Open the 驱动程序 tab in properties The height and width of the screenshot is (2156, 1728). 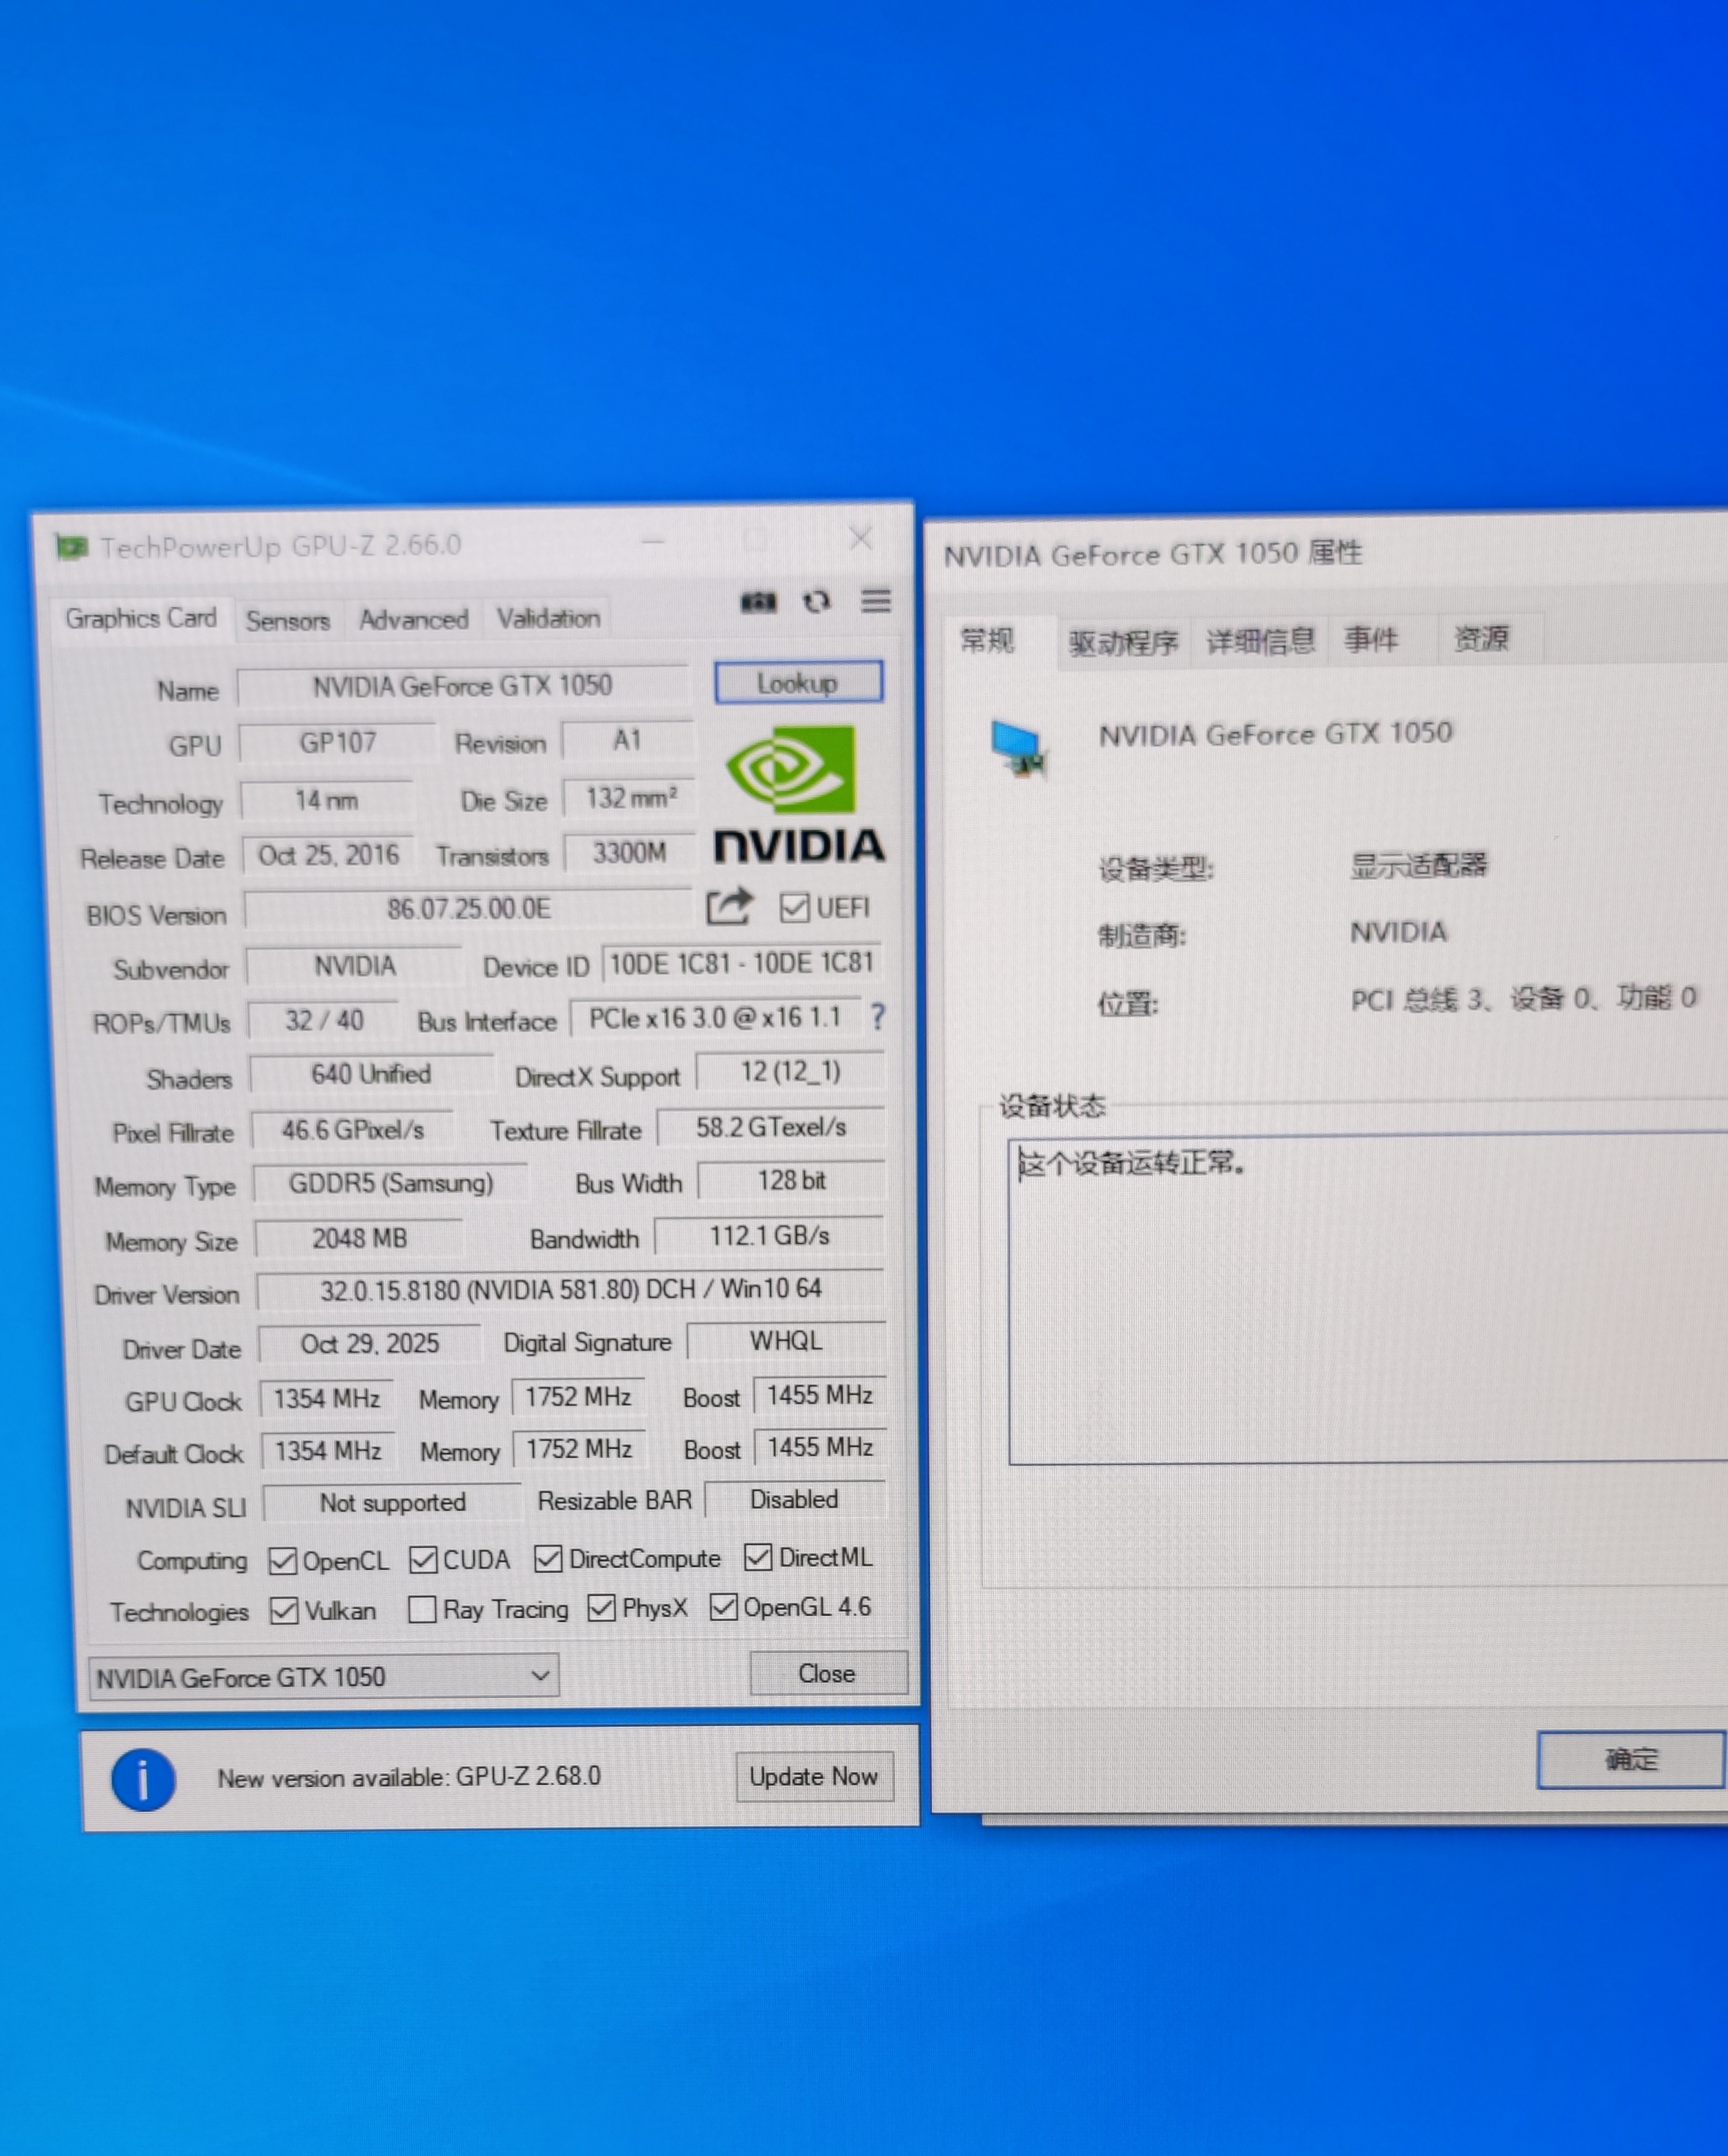click(x=1122, y=642)
